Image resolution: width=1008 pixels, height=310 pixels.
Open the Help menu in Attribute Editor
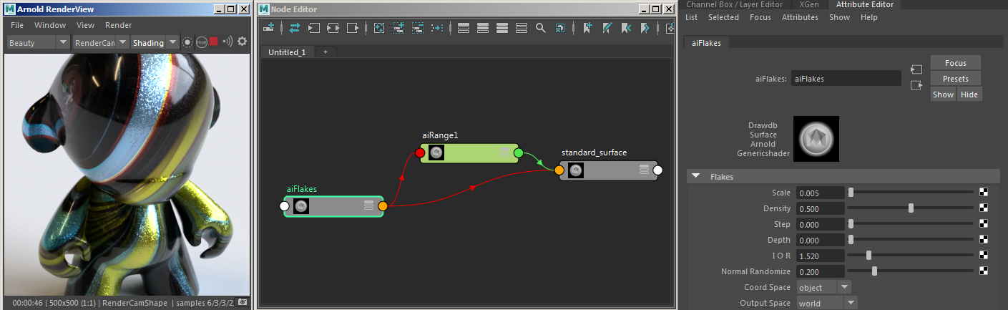click(868, 17)
